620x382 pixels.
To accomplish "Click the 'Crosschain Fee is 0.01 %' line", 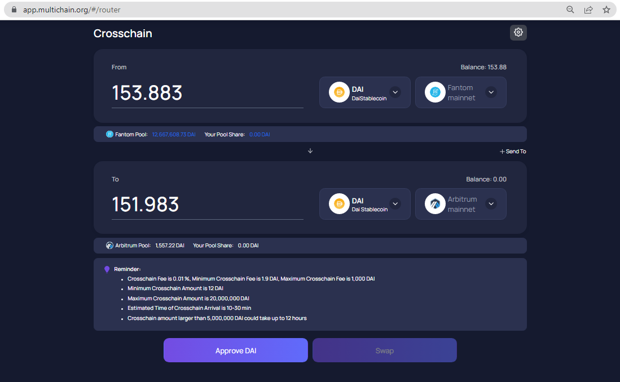I will click(251, 278).
